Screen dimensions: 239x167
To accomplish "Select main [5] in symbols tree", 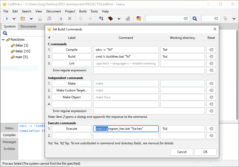I will coord(21,57).
